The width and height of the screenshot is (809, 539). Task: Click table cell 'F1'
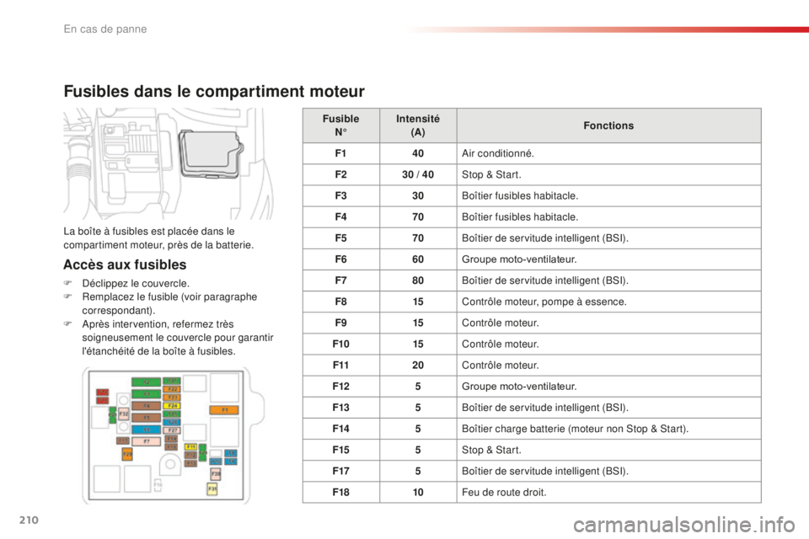coord(341,153)
